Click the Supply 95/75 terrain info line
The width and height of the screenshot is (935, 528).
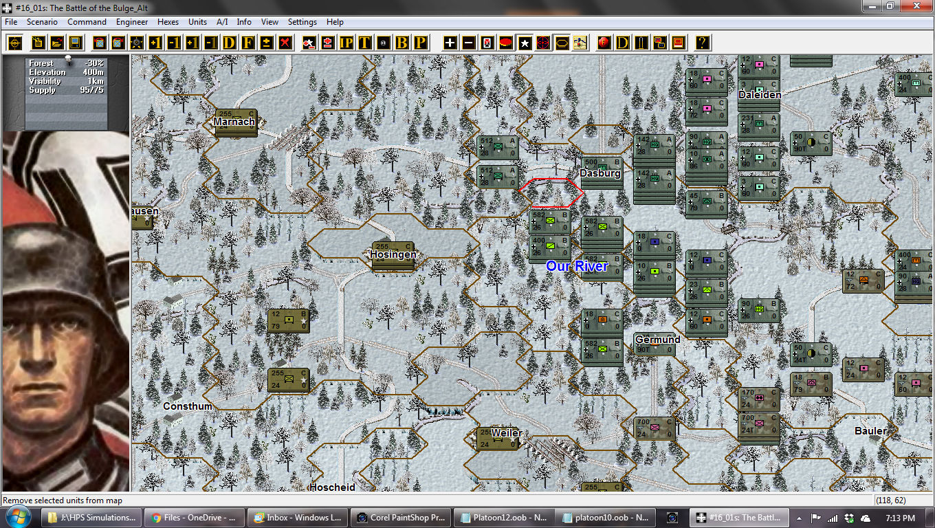pos(66,90)
